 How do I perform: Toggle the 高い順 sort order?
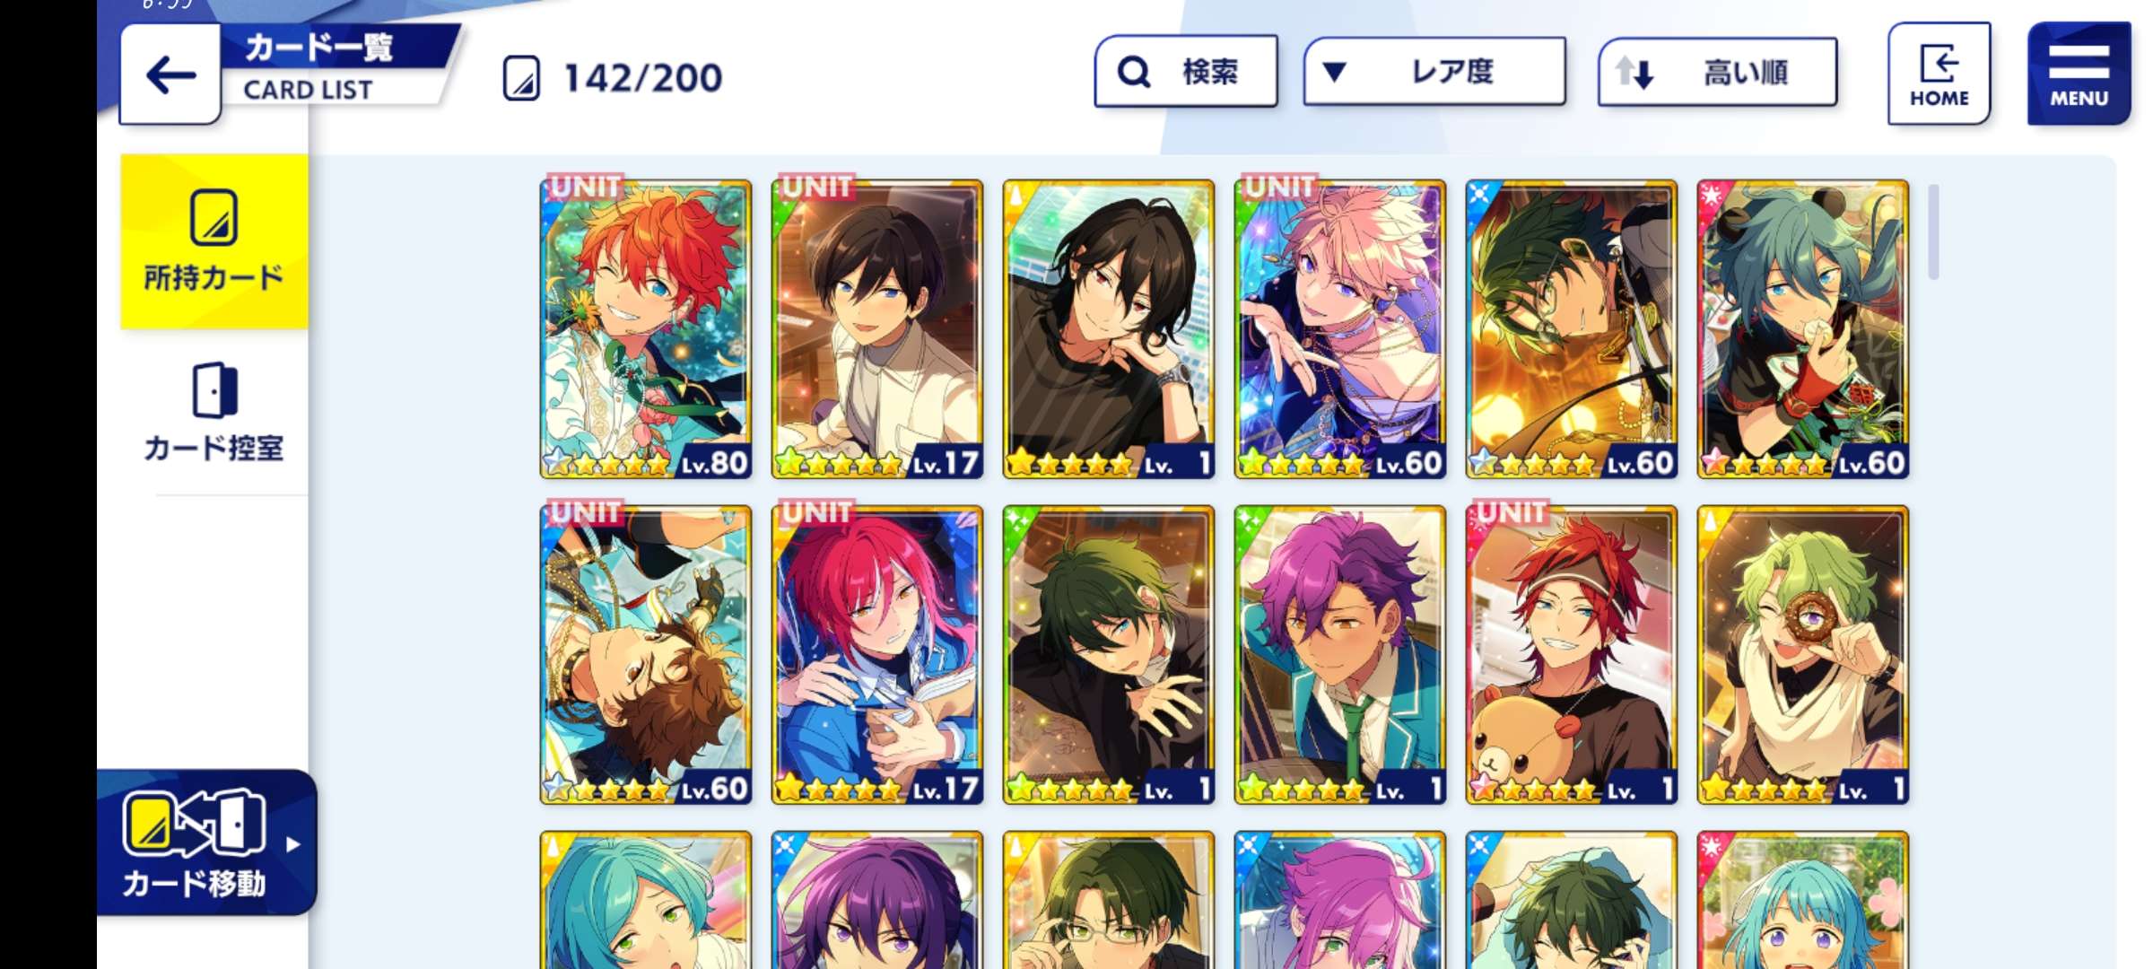(x=1717, y=72)
